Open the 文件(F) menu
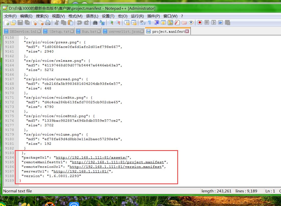This screenshot has height=206, width=281. coord(10,16)
